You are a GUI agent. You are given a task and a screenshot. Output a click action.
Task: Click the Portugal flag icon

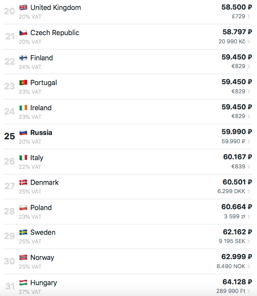pos(23,83)
